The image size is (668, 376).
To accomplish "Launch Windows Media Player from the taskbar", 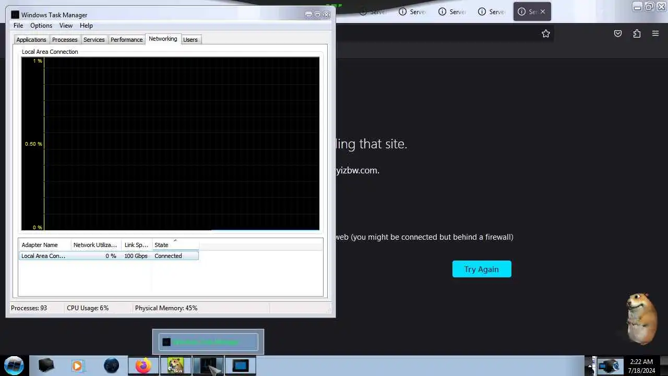I will click(77, 366).
